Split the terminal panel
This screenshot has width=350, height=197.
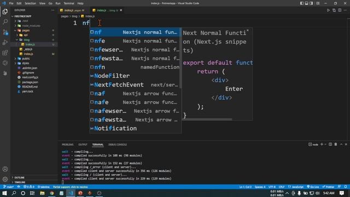[x=330, y=144]
